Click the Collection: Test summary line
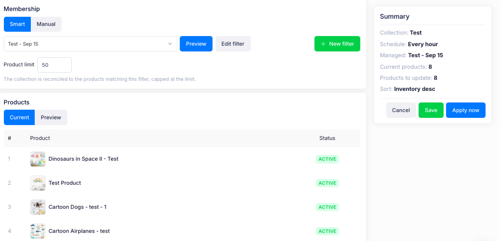 (401, 33)
